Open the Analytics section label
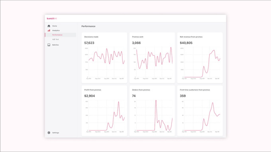Screen dimensions: 271x152 tap(56, 31)
